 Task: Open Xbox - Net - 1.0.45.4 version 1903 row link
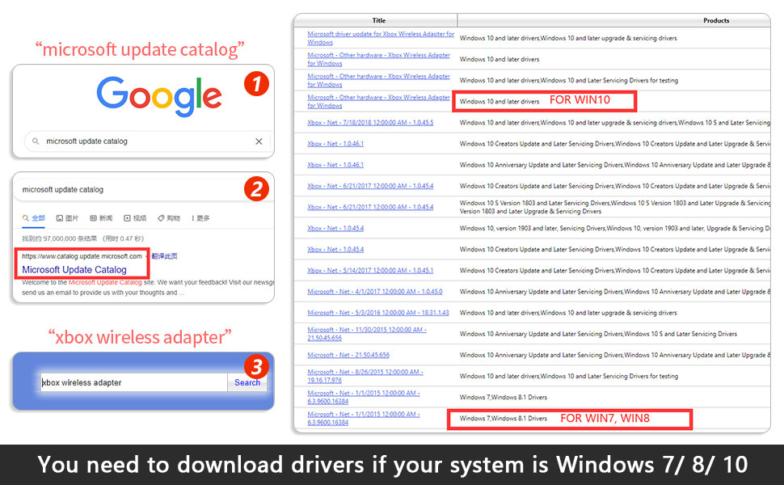pyautogui.click(x=335, y=228)
